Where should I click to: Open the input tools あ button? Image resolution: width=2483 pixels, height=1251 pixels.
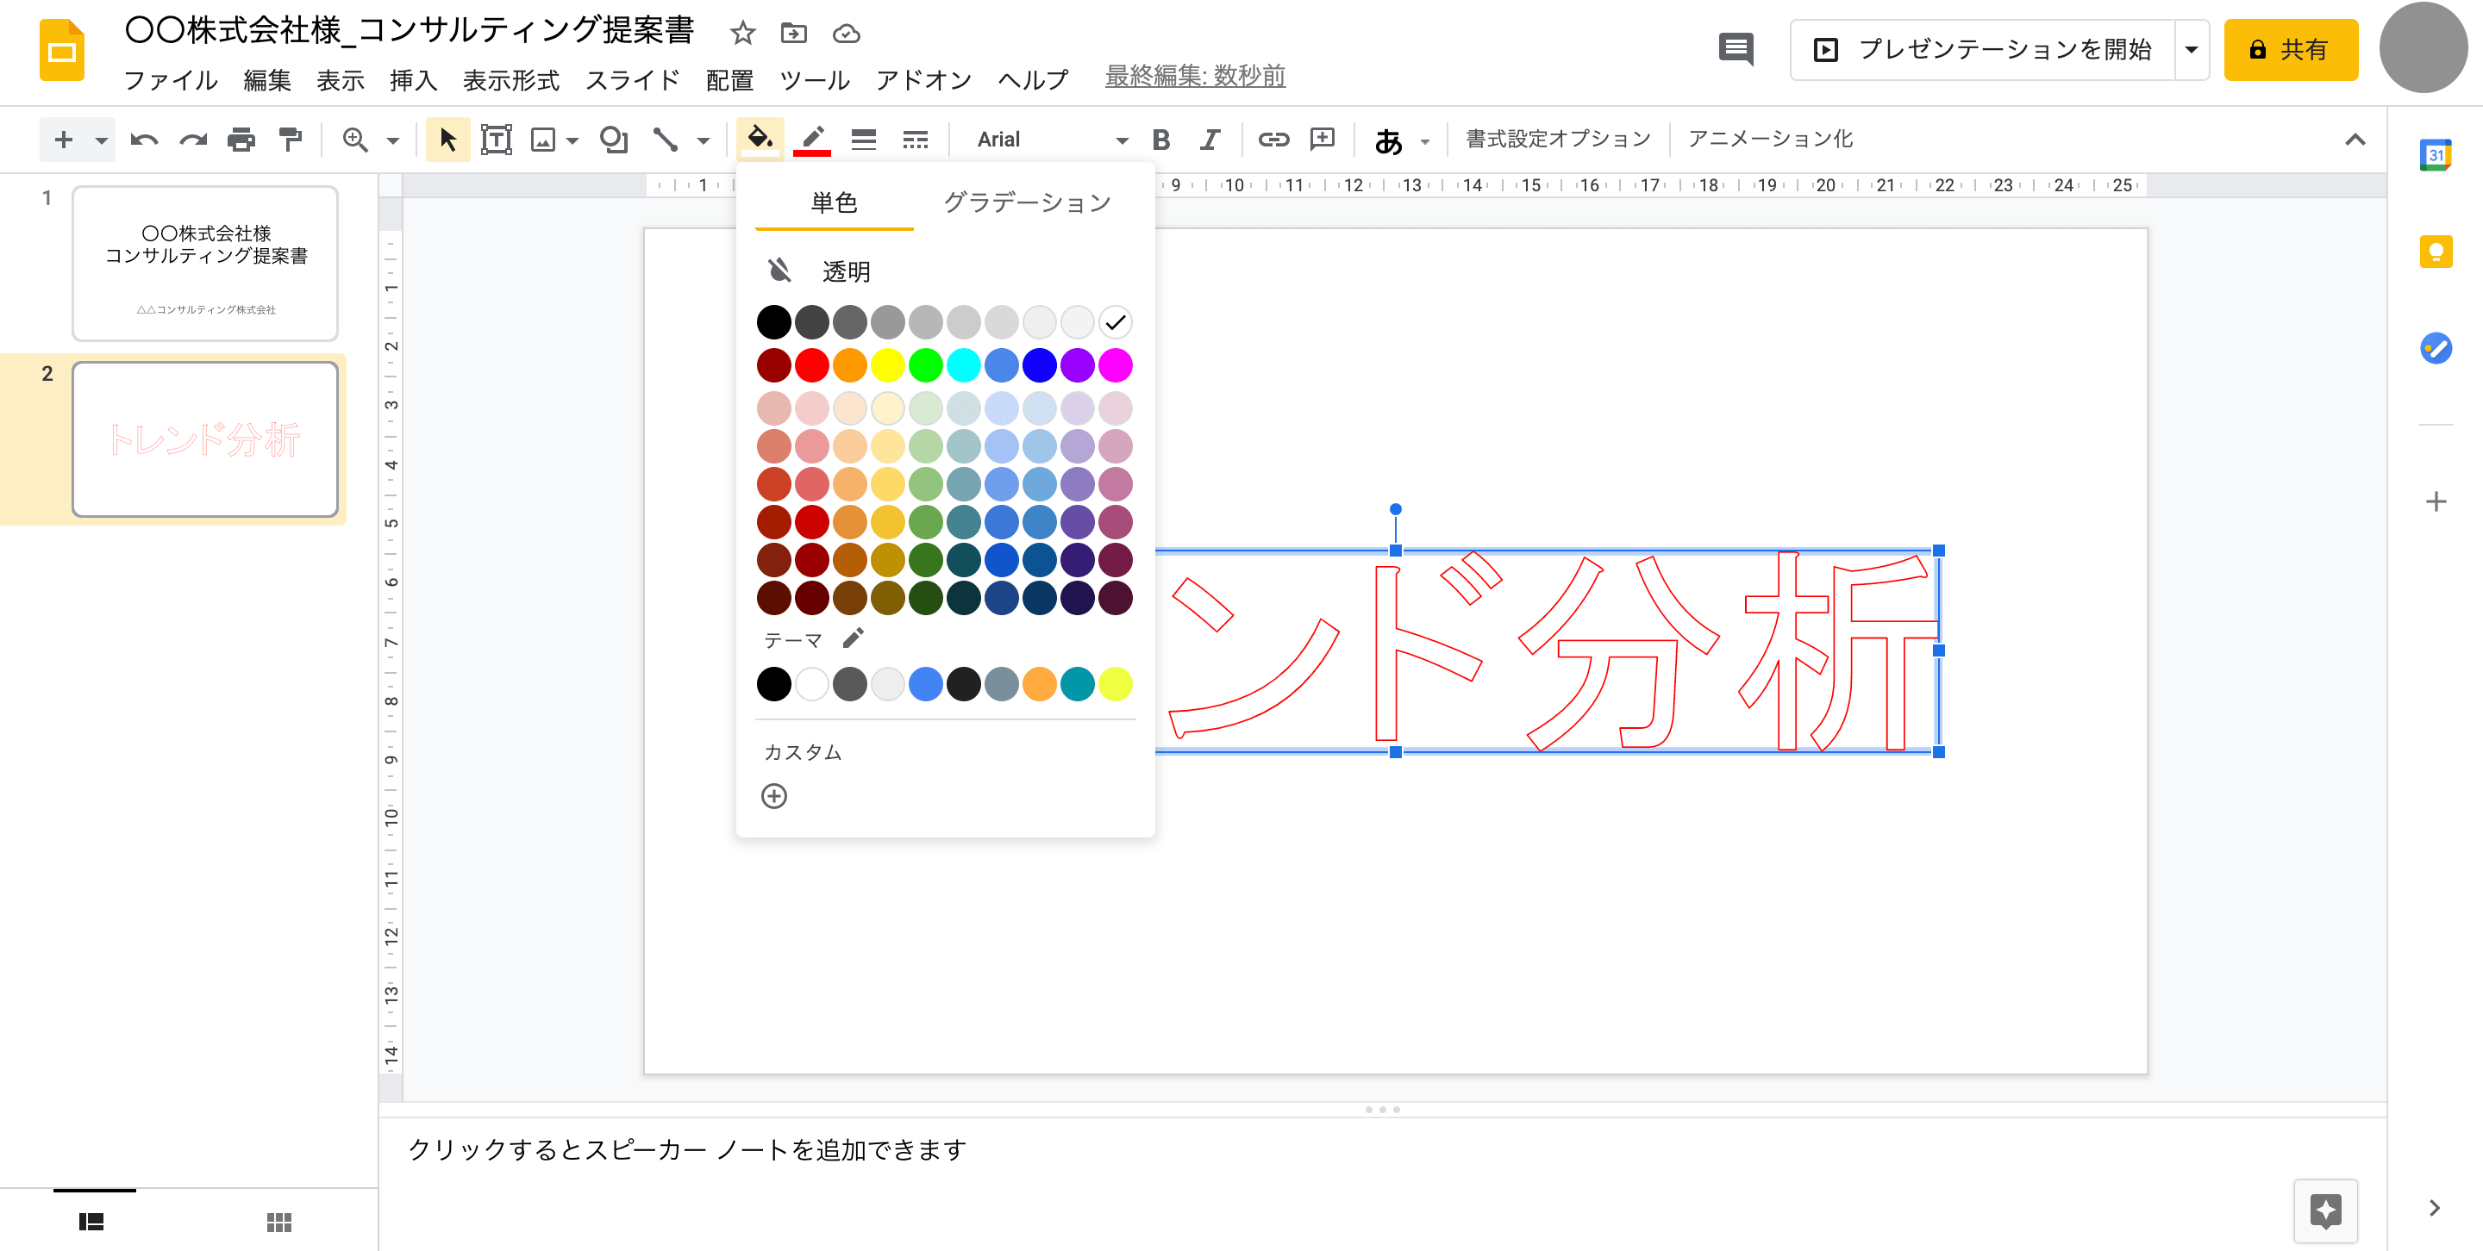1388,140
